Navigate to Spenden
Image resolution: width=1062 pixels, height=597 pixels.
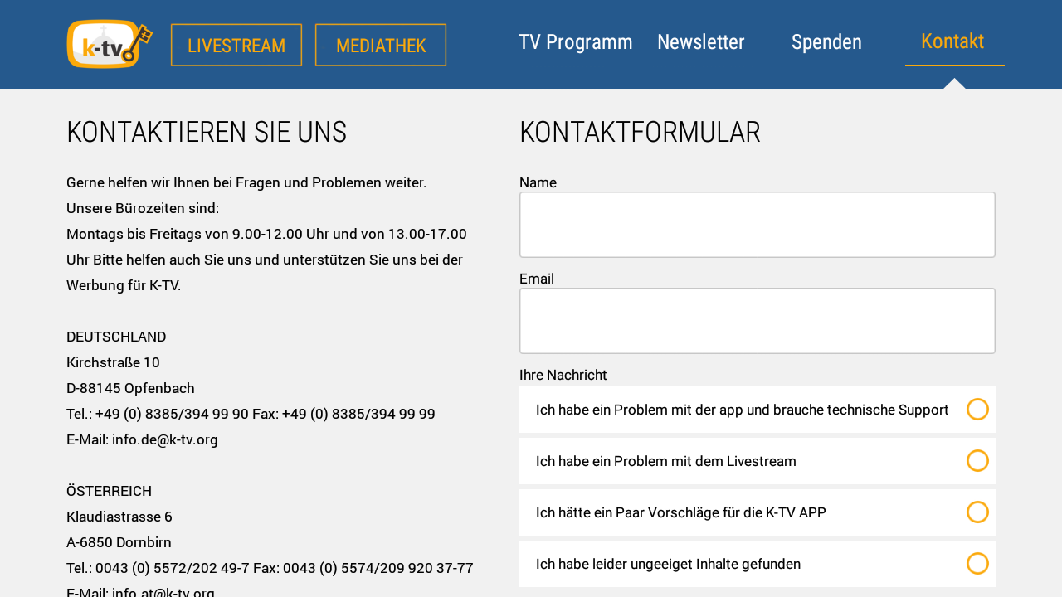tap(826, 41)
